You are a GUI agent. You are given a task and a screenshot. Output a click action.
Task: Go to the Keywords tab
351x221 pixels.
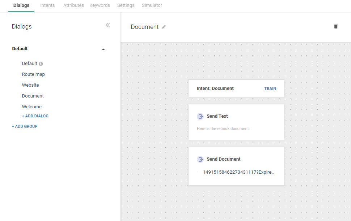pos(100,5)
